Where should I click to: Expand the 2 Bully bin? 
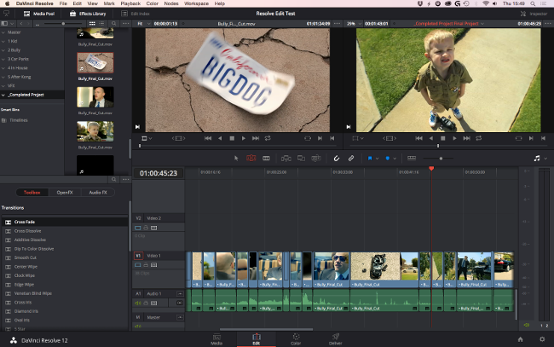tap(3, 50)
